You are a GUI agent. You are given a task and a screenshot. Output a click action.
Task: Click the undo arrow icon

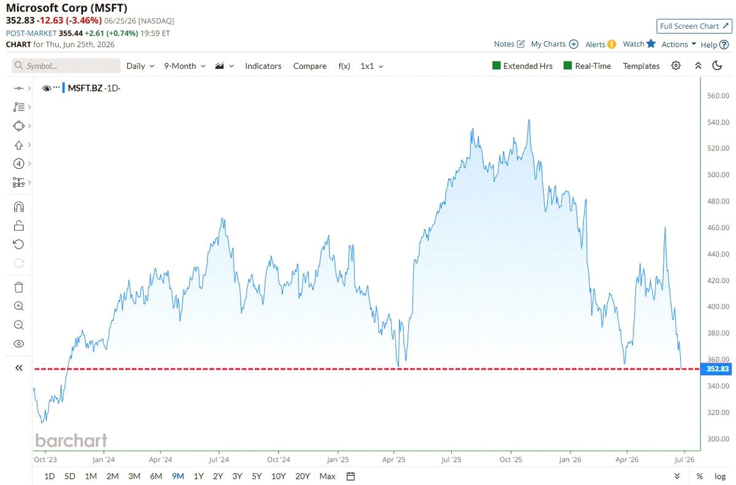(19, 244)
